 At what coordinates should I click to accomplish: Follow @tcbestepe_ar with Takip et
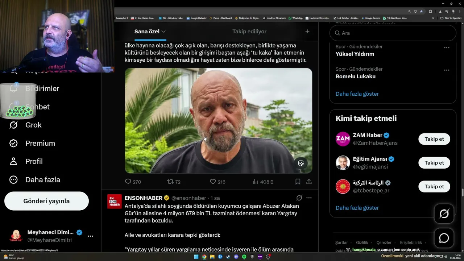click(x=434, y=187)
